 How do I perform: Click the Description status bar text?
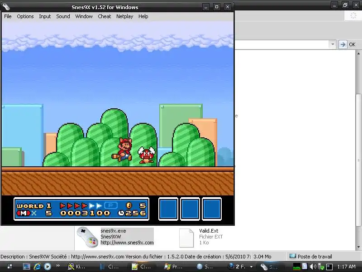(x=125, y=257)
